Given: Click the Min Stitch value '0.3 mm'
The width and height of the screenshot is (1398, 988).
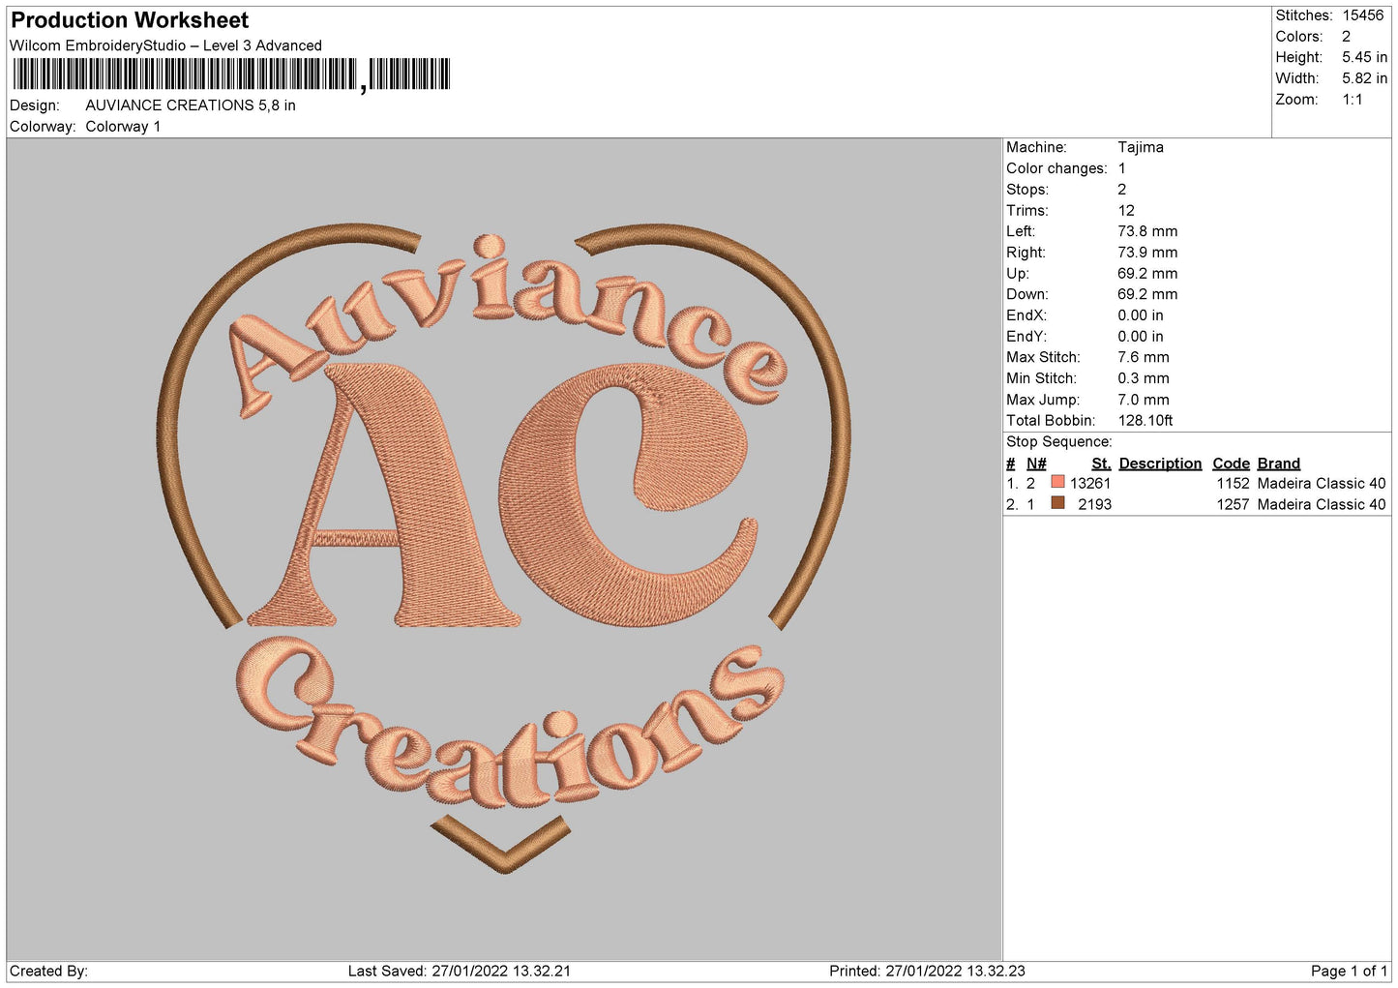Looking at the screenshot, I should click(x=1144, y=378).
